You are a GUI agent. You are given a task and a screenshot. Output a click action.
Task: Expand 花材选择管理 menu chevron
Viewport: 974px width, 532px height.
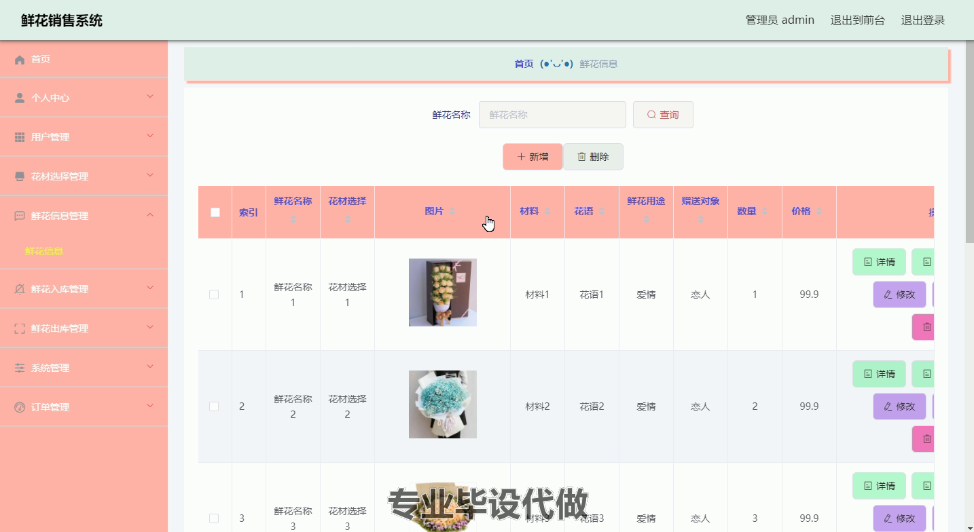point(150,176)
